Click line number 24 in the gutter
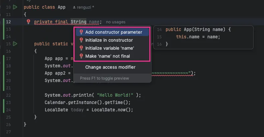 pyautogui.click(x=9, y=110)
